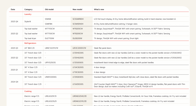The height and width of the screenshot is (106, 196).
Task: Select new model "LF29S8365S"
Action: (78, 77)
